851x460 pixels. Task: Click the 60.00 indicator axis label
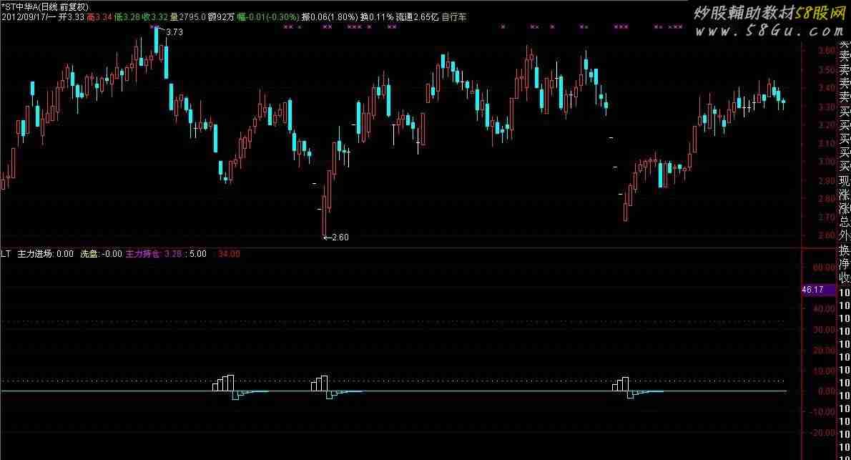(x=824, y=268)
